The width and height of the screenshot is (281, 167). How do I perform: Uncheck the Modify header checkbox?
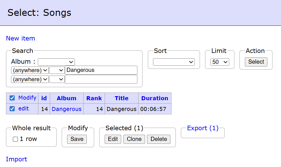coord(12,98)
